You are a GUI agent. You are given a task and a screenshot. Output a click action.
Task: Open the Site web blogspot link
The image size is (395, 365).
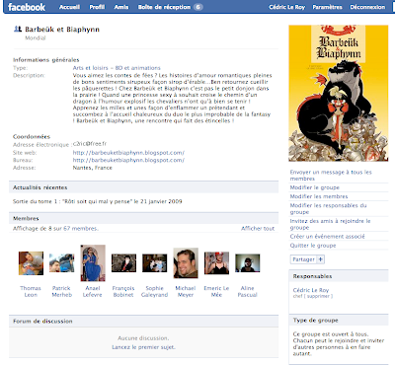coord(128,153)
